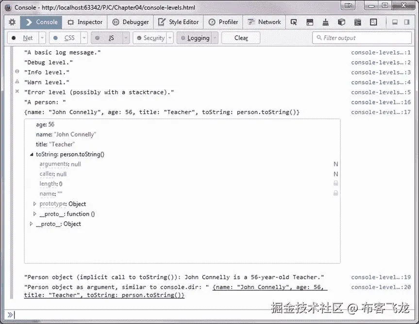
Task: Dock toolbox to side icon
Action: (407, 22)
